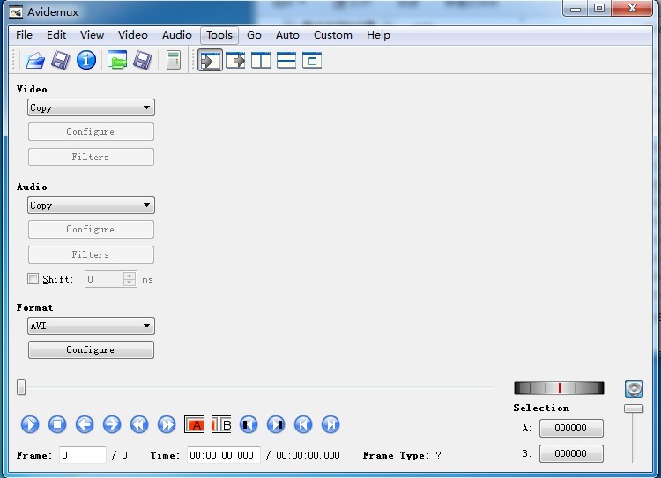Open the AVI format dropdown
This screenshot has width=661, height=478.
coord(91,326)
